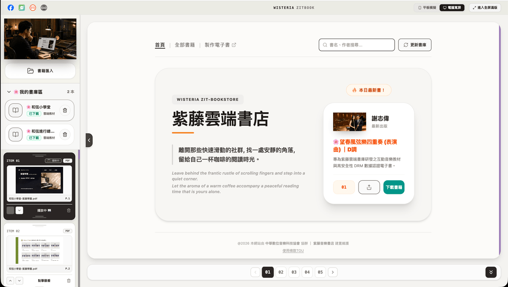Click the 已下載 tag on 和弦進行總…

point(34,138)
